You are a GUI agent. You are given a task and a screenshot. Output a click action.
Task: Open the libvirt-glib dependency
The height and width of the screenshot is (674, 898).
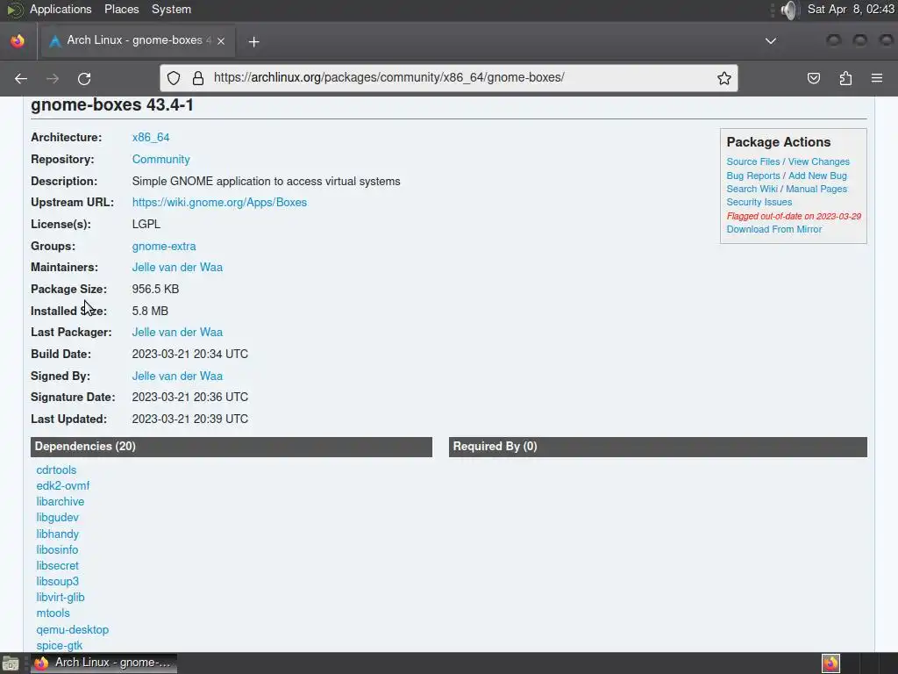coord(61,598)
